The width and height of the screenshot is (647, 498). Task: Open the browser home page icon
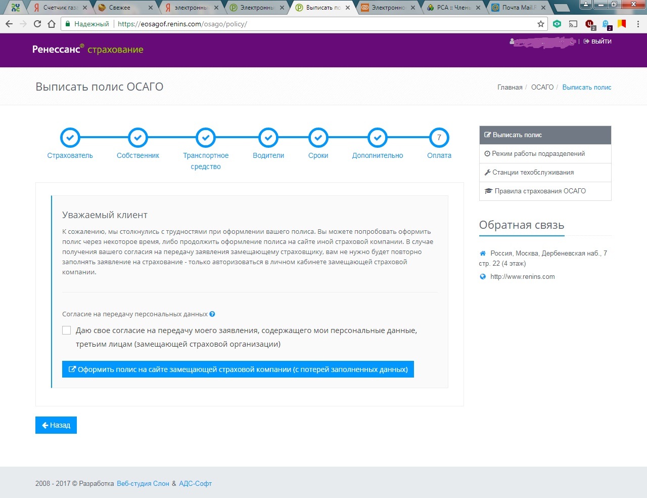(52, 24)
